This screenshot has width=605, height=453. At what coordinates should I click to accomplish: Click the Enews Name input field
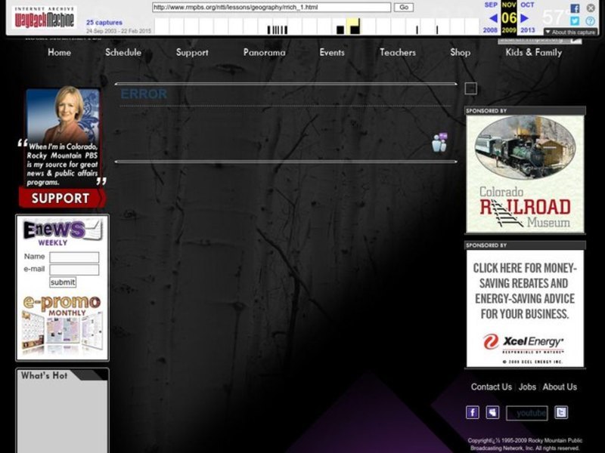click(x=74, y=257)
